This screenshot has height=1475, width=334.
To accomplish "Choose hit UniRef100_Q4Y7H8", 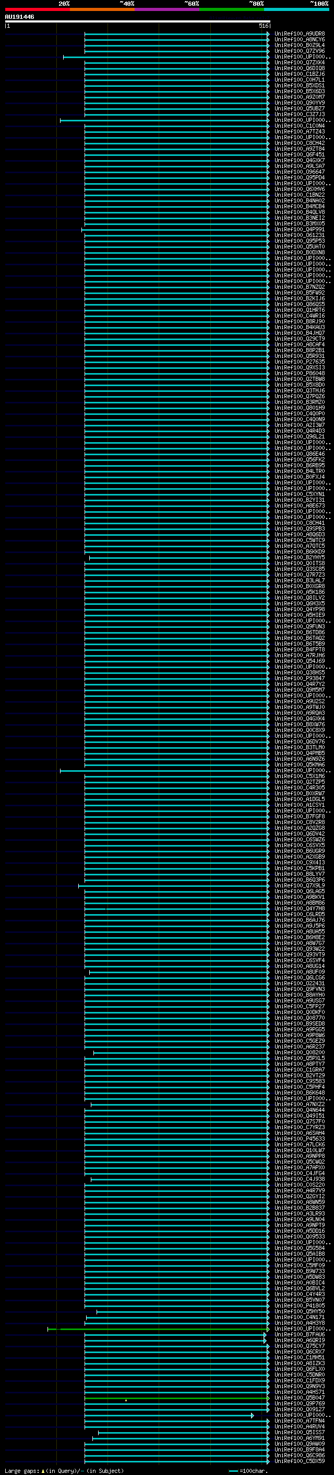I will 300,909.
